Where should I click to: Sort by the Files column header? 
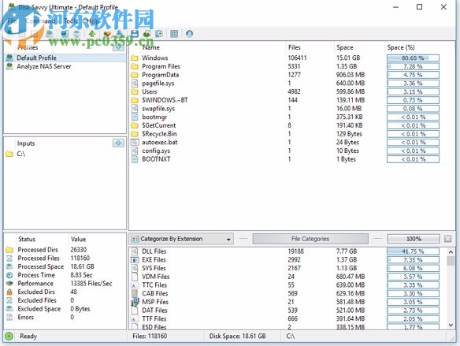295,47
